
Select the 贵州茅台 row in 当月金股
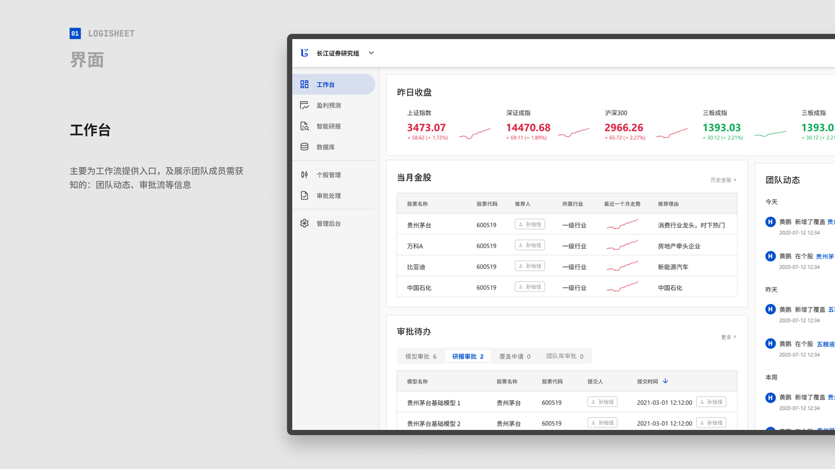567,224
